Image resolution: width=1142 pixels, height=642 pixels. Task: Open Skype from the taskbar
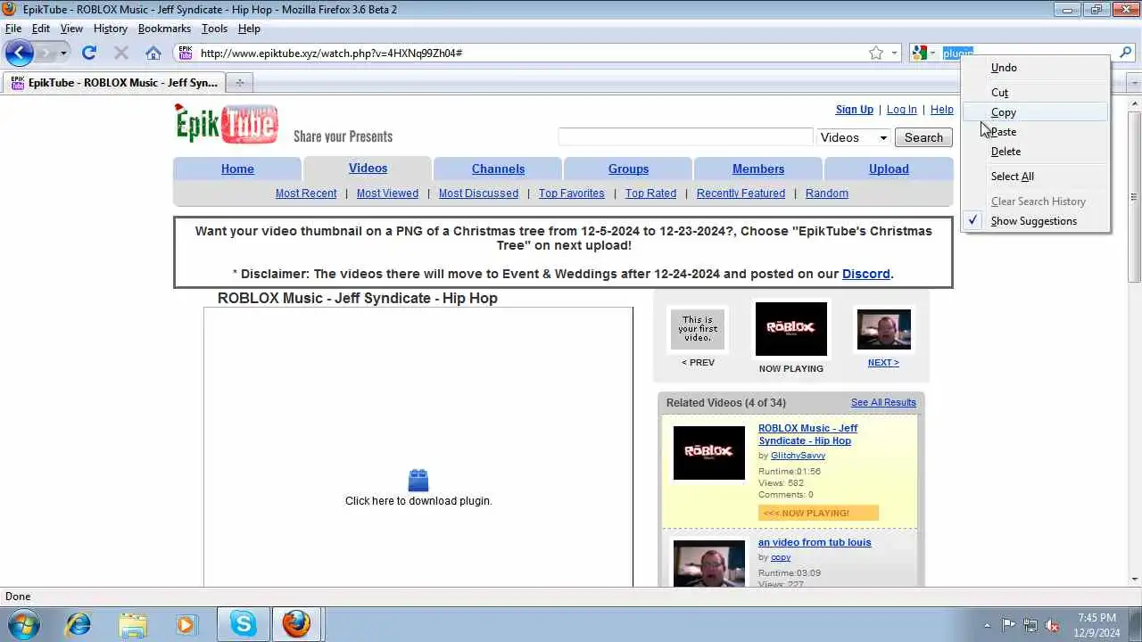coord(243,624)
